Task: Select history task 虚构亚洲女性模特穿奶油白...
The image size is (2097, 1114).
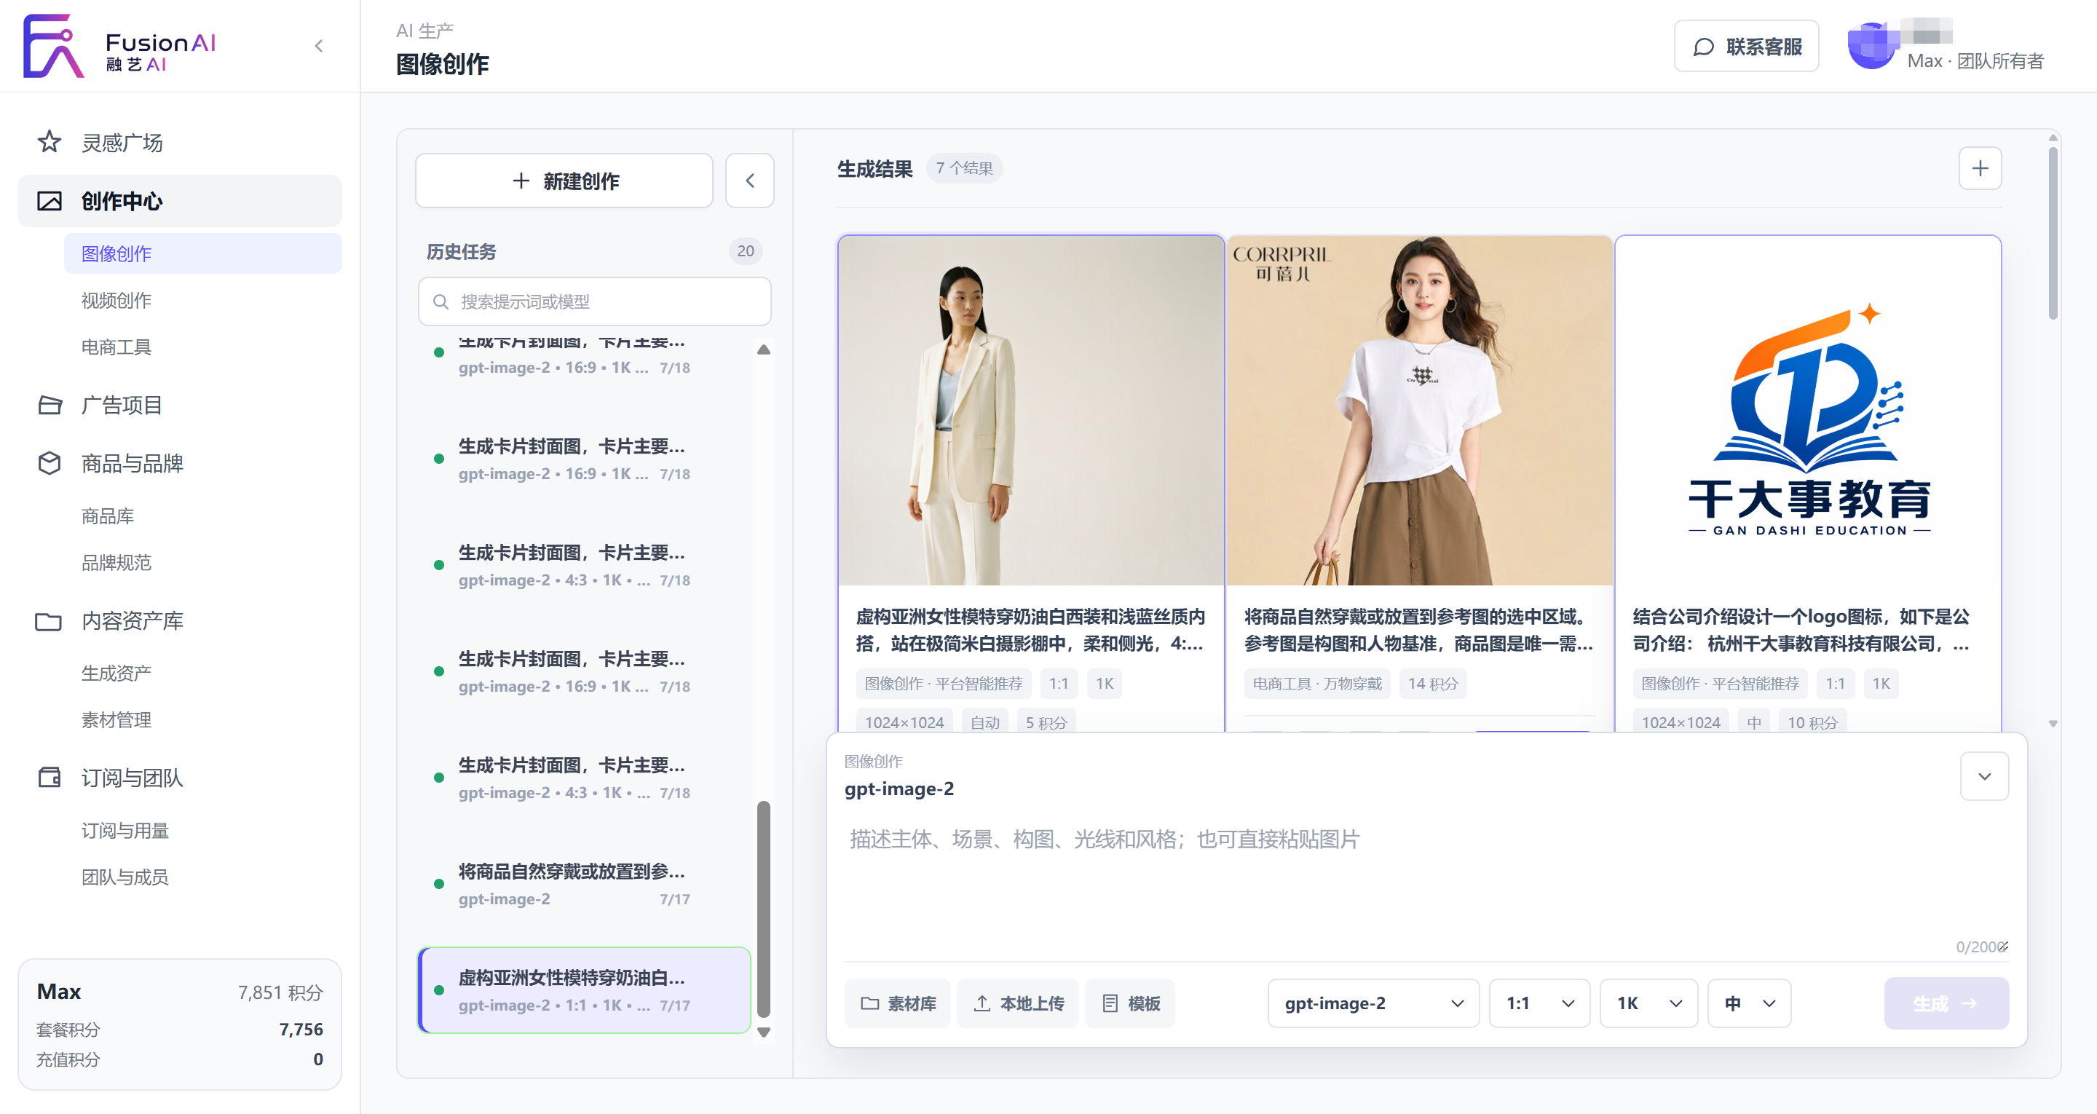Action: pyautogui.click(x=584, y=990)
